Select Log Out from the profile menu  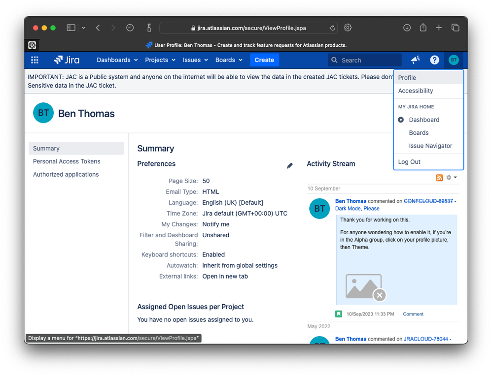tap(409, 161)
